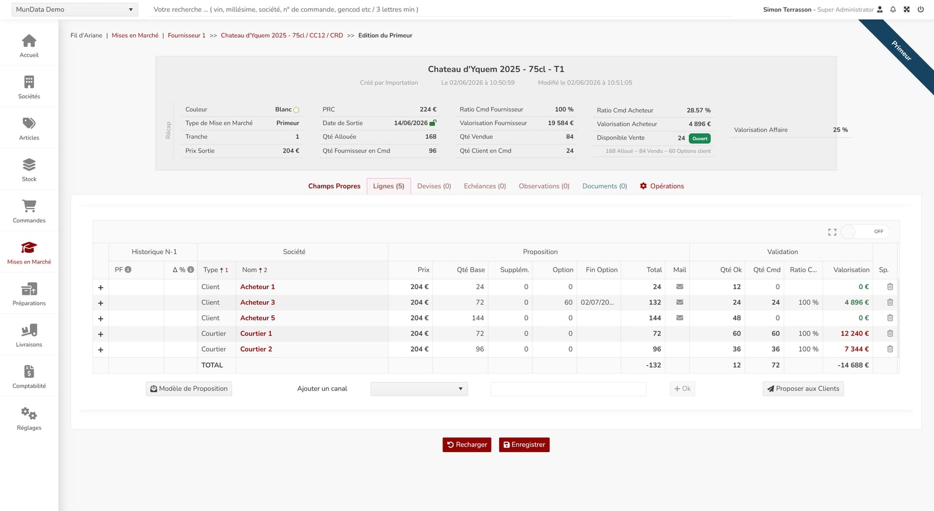The height and width of the screenshot is (511, 934).
Task: Expand the Acheteur 3 row
Action: 100,303
